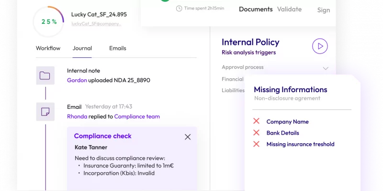Click the red X beside Company Name
383x191 pixels.
tap(256, 121)
